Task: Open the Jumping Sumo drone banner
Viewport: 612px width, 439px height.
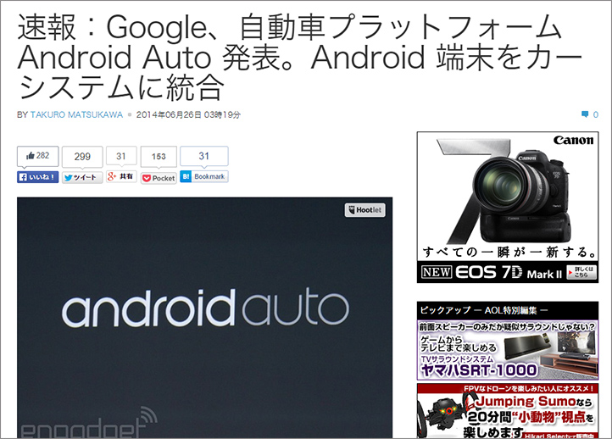Action: tap(508, 411)
